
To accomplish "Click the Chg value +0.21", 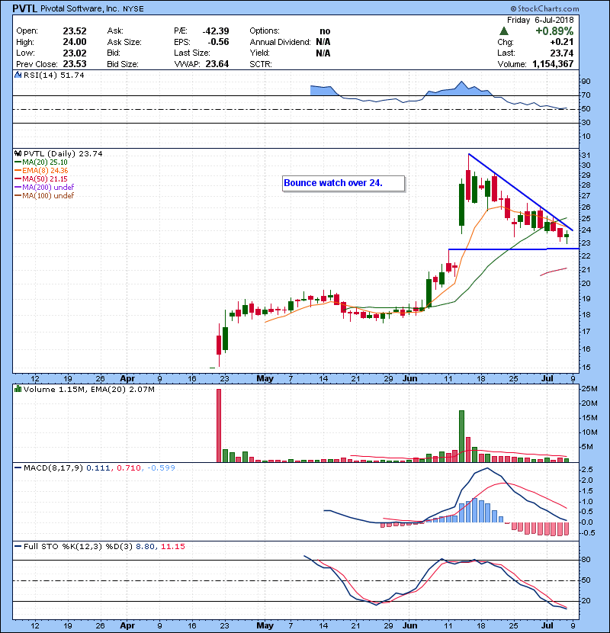I will (x=561, y=42).
